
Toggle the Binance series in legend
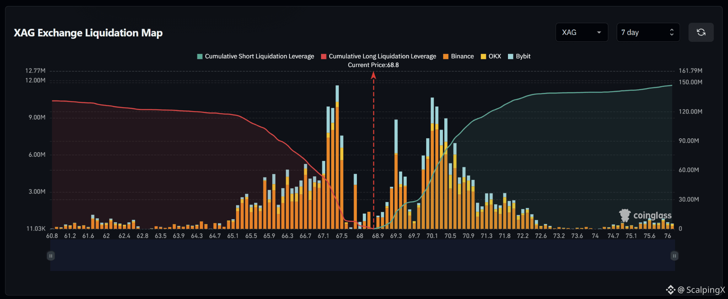coord(459,56)
